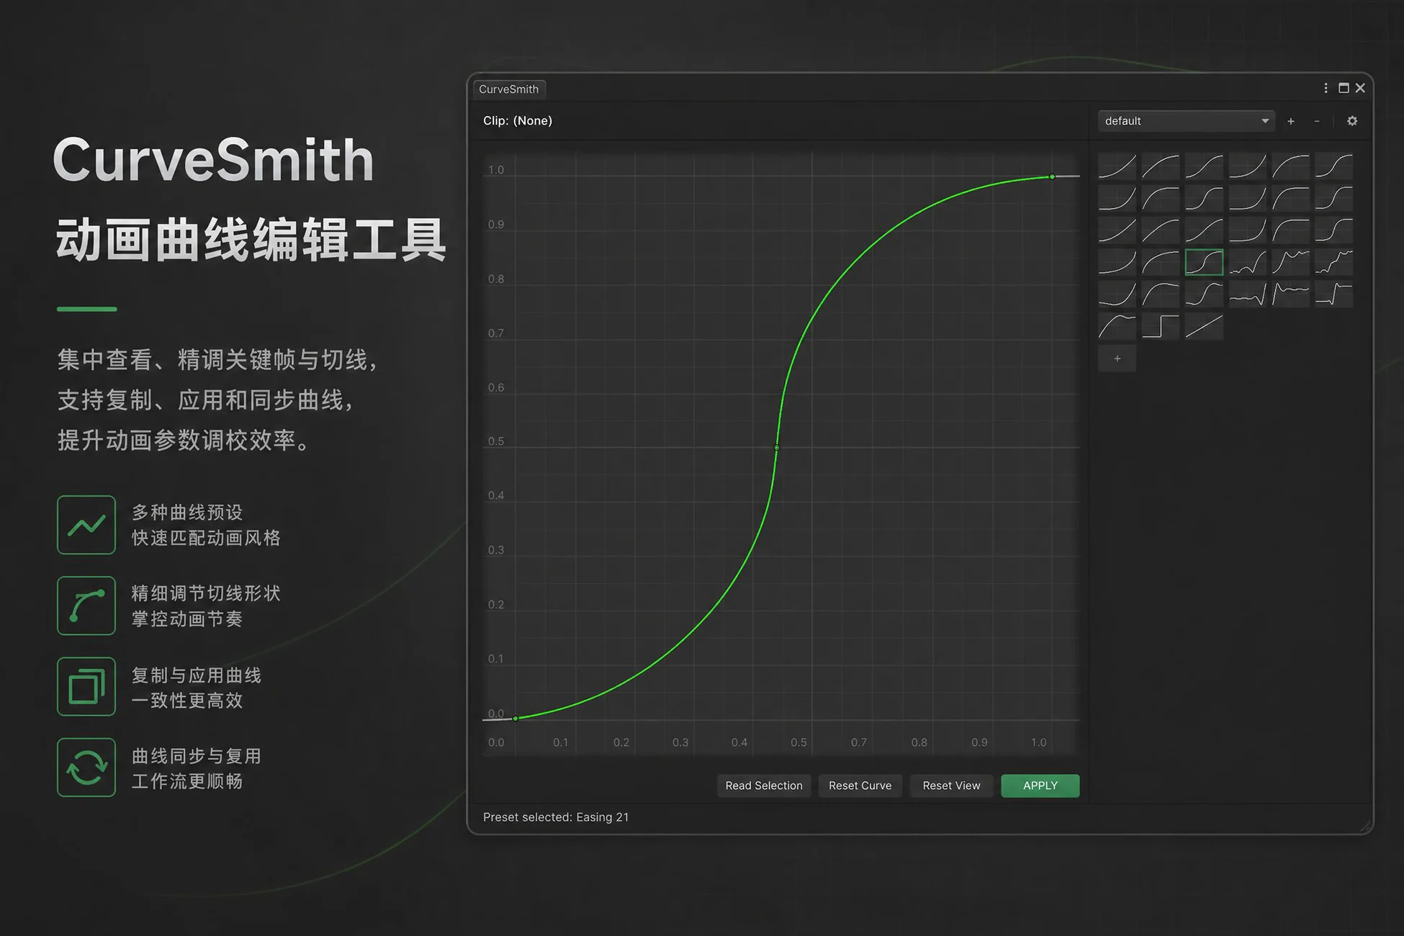Select preset in first row, third column
Screen dimensions: 1404x936
tap(1204, 166)
